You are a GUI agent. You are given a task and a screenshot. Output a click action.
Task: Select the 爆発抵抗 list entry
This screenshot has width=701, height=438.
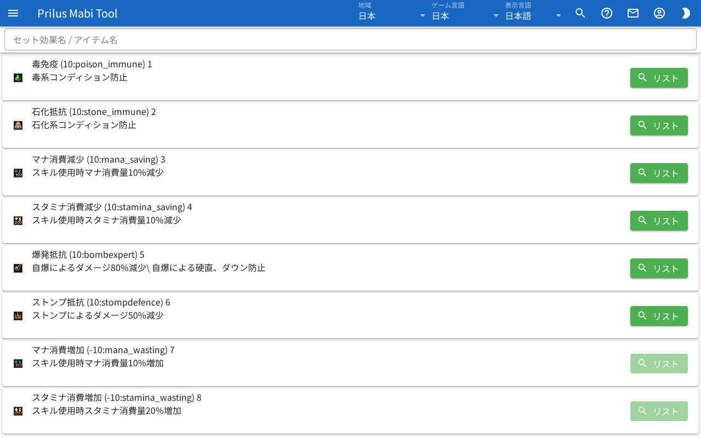point(350,268)
